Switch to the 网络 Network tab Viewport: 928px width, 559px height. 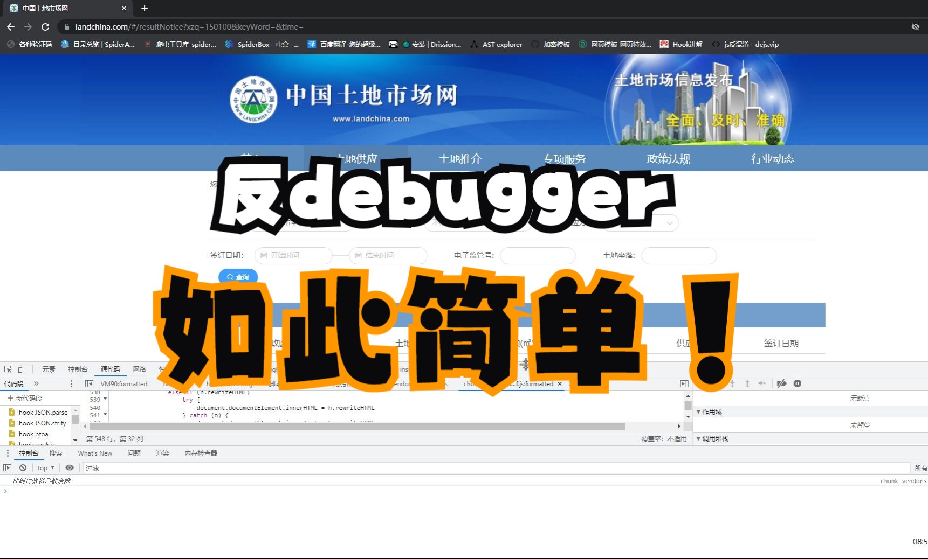[x=139, y=369]
